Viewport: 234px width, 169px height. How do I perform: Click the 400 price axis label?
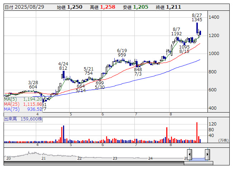212,108
